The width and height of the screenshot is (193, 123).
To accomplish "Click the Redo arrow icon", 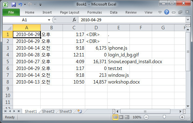I will (x=30, y=5).
